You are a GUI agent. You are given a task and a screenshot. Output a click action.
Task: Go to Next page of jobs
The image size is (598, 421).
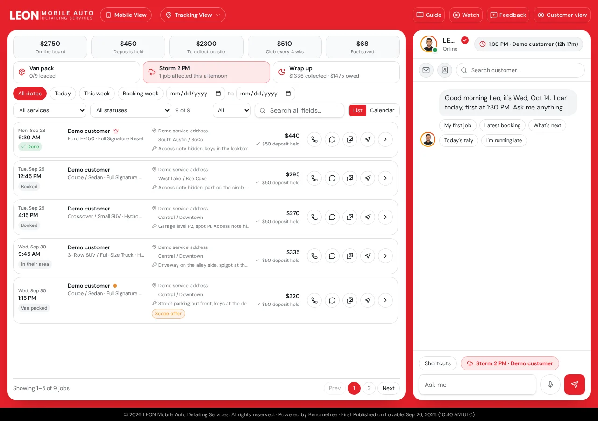(389, 388)
